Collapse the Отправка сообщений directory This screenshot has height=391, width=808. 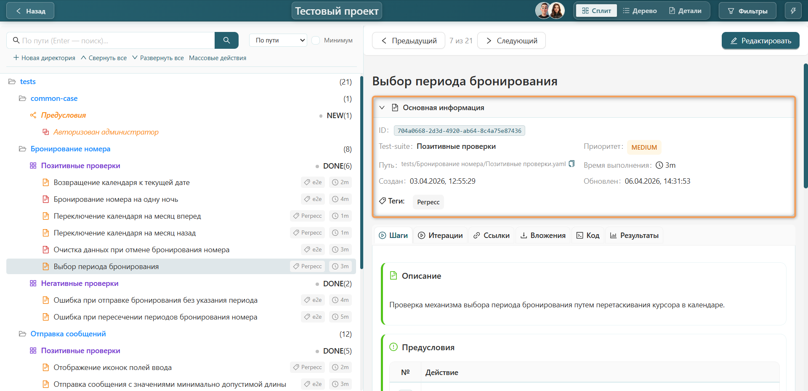(x=68, y=334)
